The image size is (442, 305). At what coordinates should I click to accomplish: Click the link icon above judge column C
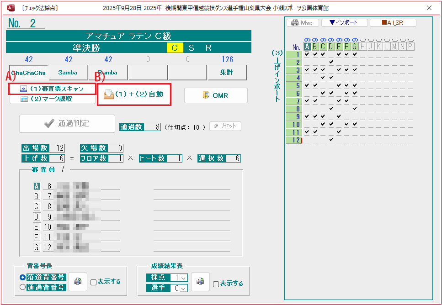tap(323, 40)
